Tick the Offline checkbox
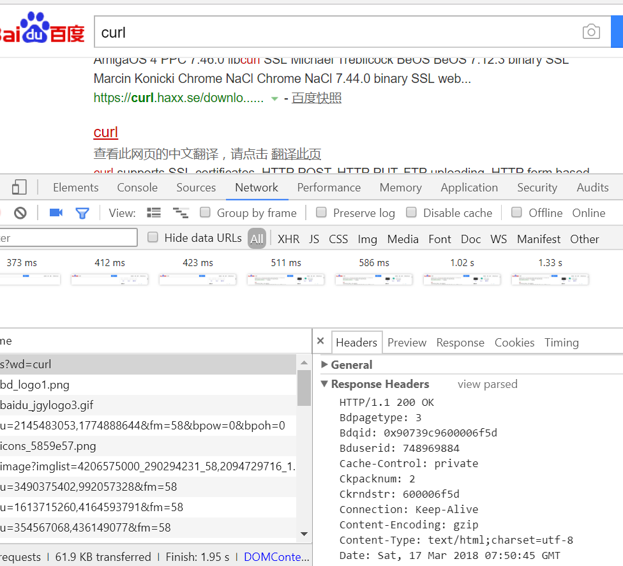623x566 pixels. click(516, 212)
